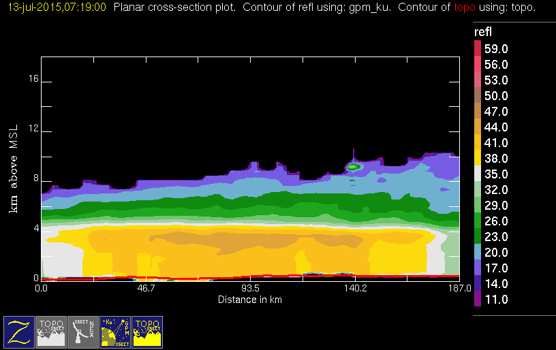The width and height of the screenshot is (556, 350).
Task: Click the 26.0 dark green swatch
Action: click(x=478, y=219)
